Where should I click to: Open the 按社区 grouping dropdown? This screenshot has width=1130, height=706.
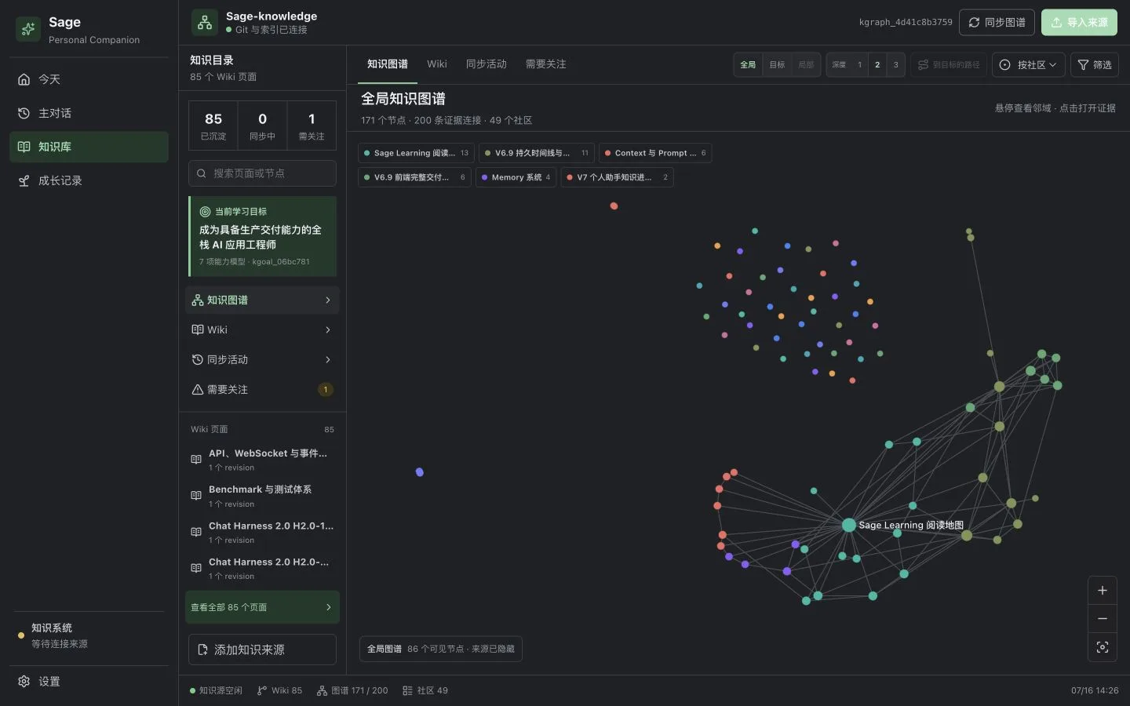tap(1028, 64)
